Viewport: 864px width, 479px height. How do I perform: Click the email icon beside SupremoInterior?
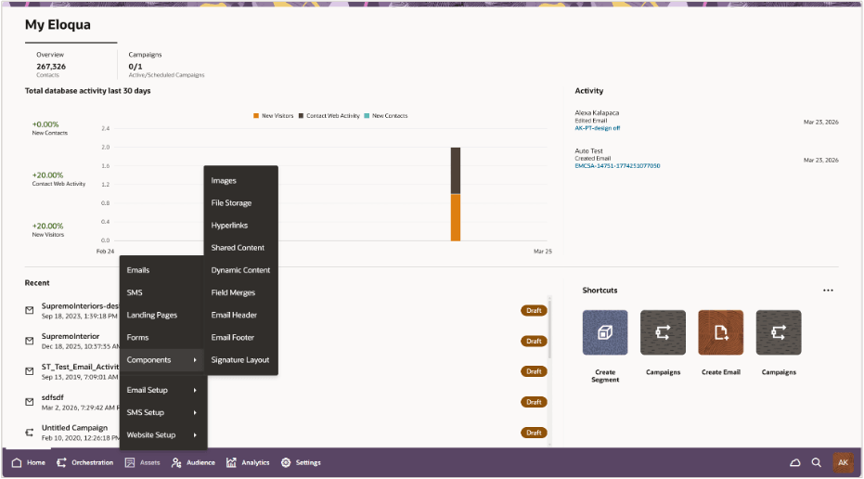coord(30,341)
